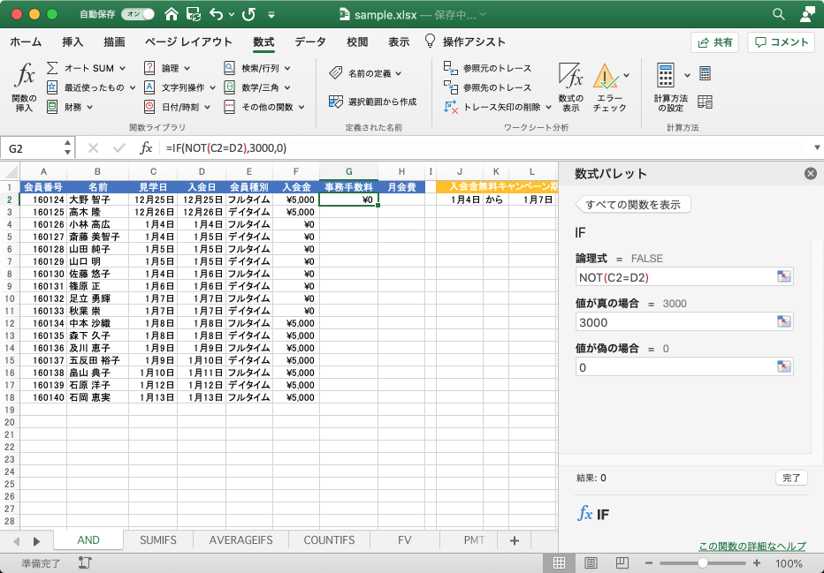The width and height of the screenshot is (824, 573).
Task: Click the Insert Function (関数の挿入) icon
Action: [24, 76]
